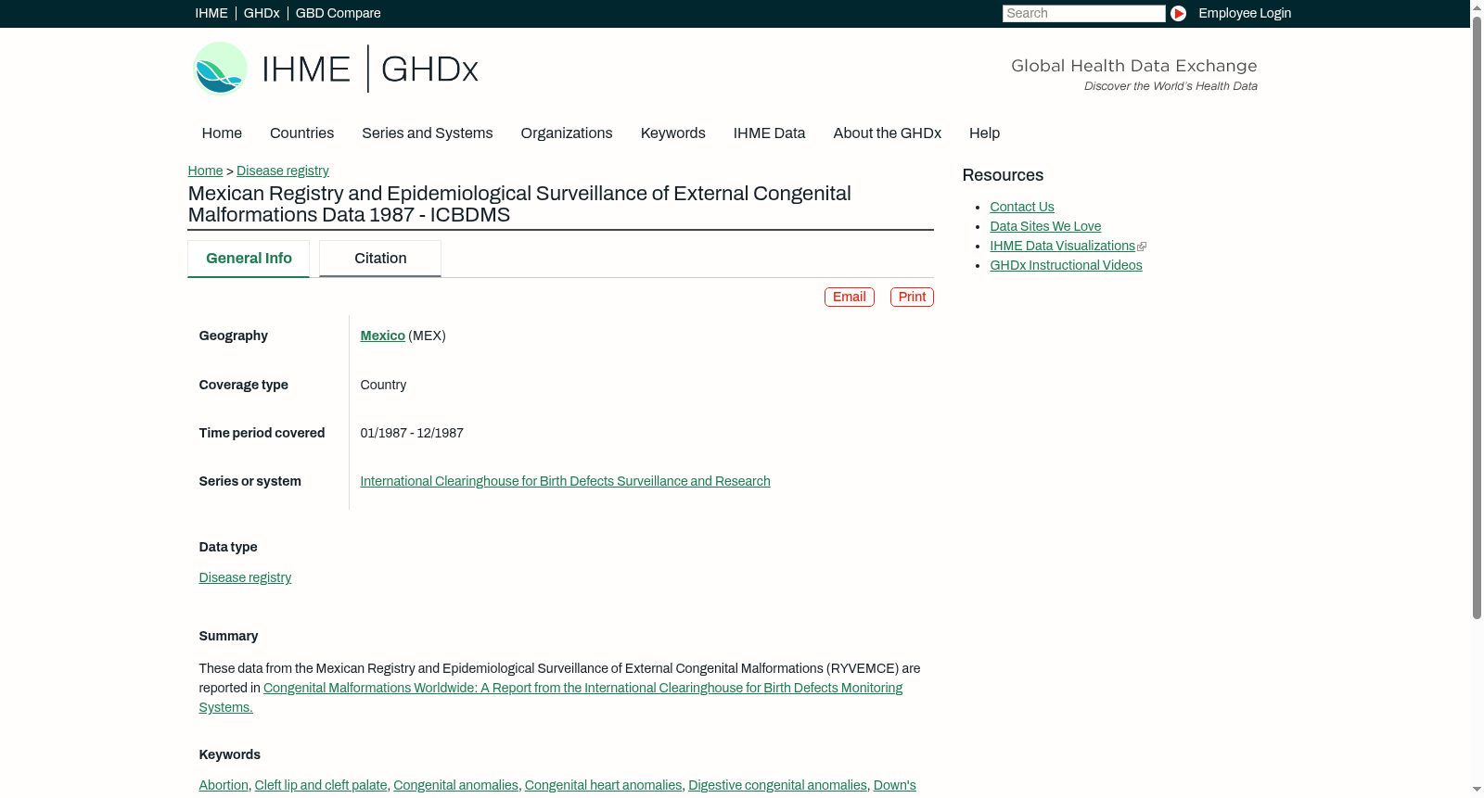Click the Resources sidebar heading
Viewport: 1484px width, 798px height.
[1003, 175]
